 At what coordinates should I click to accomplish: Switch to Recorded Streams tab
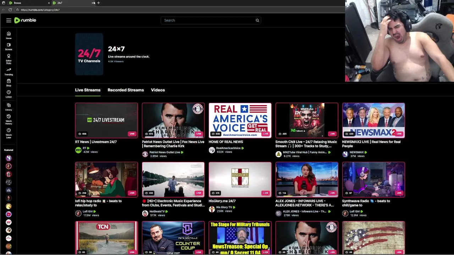tap(126, 90)
